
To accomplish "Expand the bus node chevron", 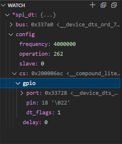I will click(11, 25).
